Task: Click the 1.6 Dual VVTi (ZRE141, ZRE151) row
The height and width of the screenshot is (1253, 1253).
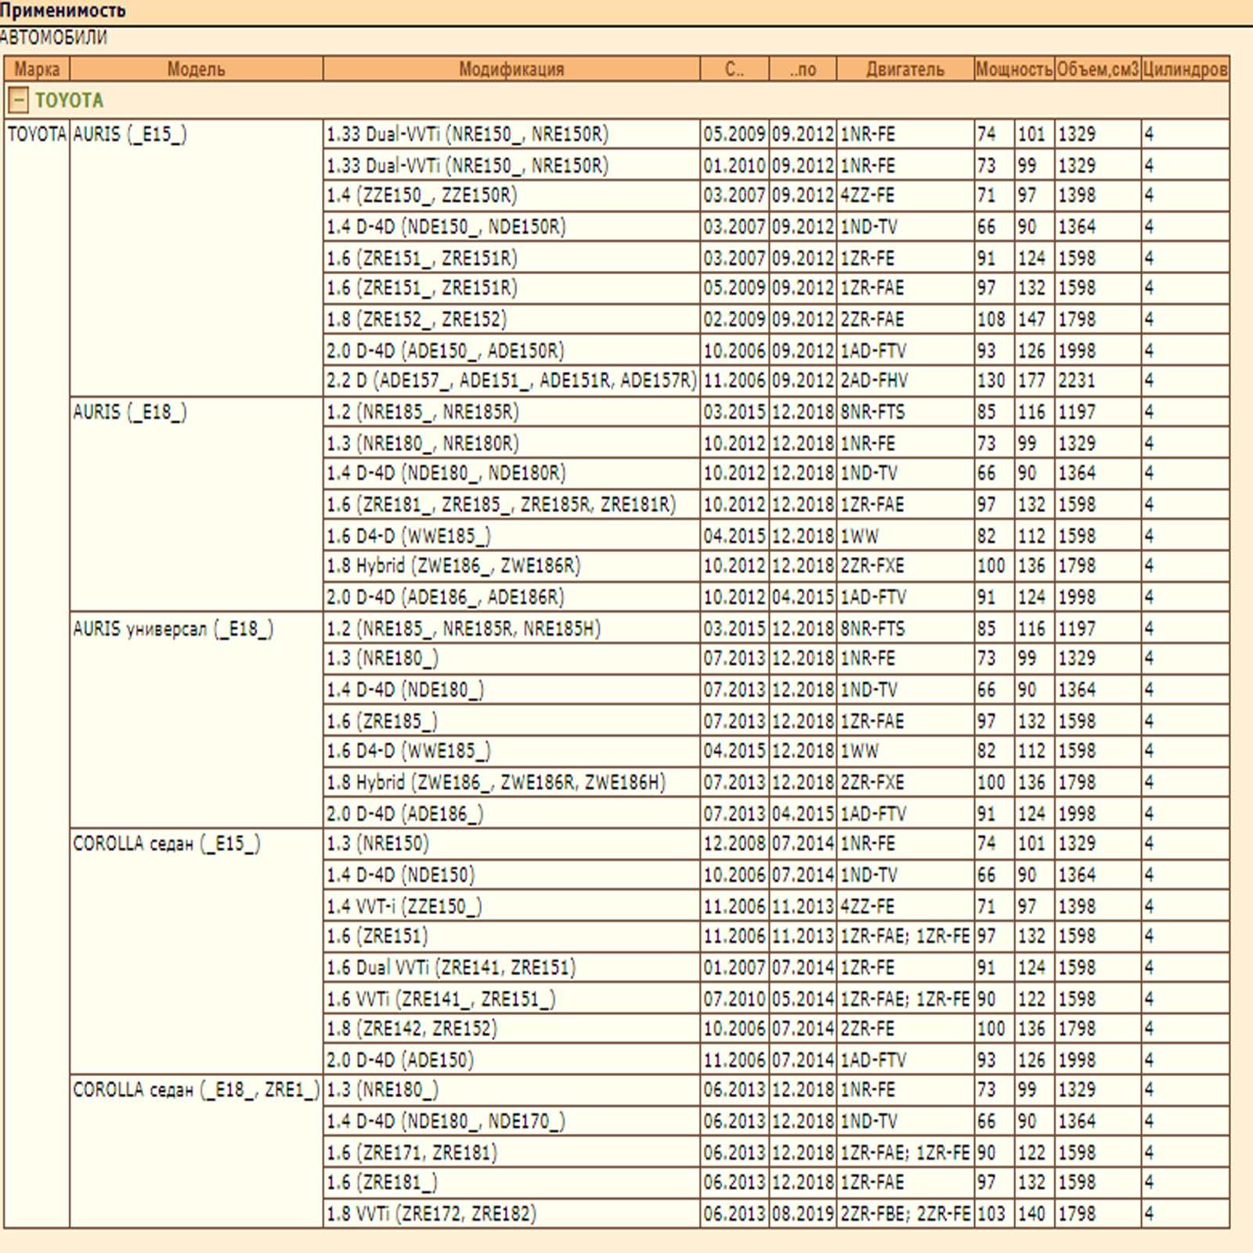Action: [x=451, y=967]
